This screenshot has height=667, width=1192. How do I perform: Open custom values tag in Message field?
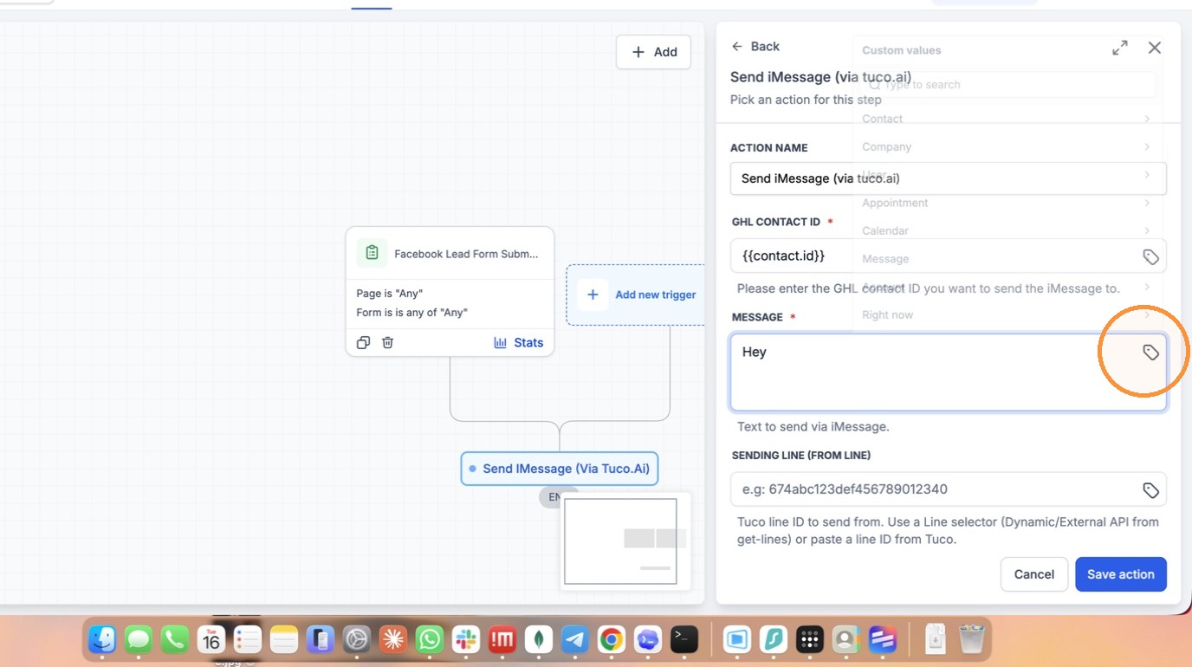pos(1150,353)
